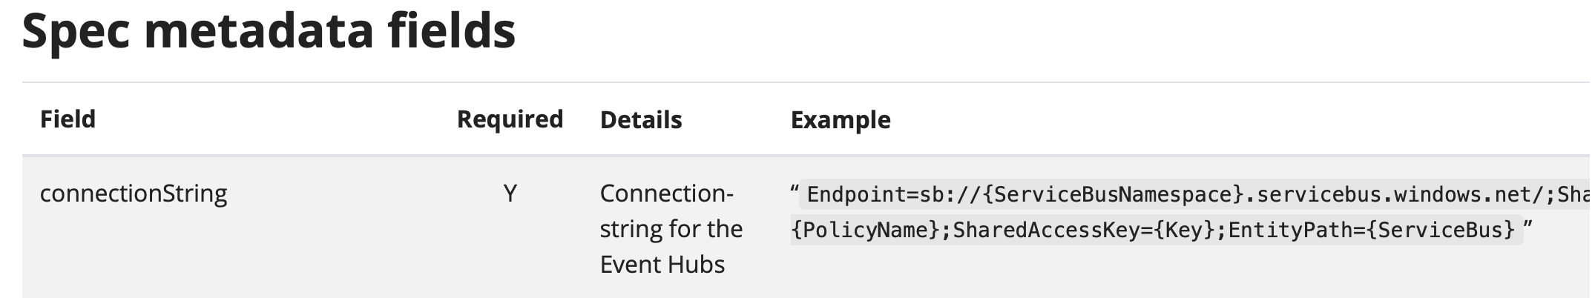This screenshot has height=298, width=1595.
Task: Select the Required column header
Action: [x=510, y=119]
